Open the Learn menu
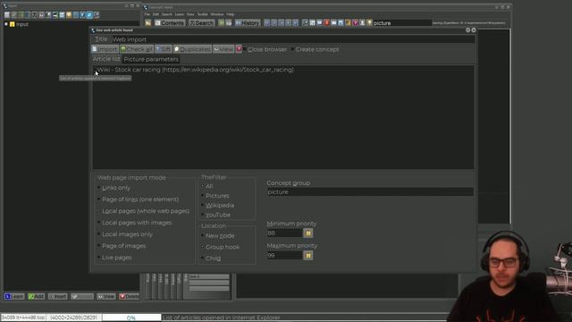This screenshot has height=322, width=572. pyautogui.click(x=180, y=14)
